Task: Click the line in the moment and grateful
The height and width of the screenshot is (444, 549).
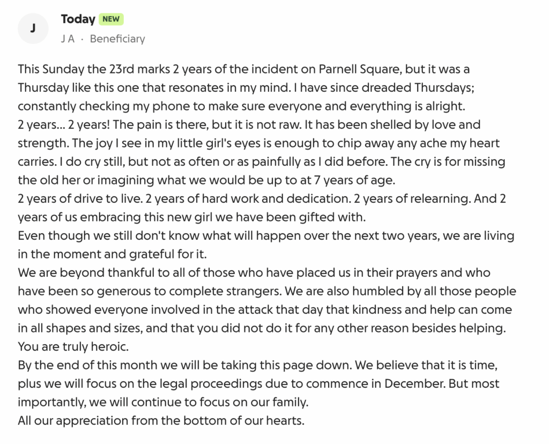Action: click(x=113, y=254)
